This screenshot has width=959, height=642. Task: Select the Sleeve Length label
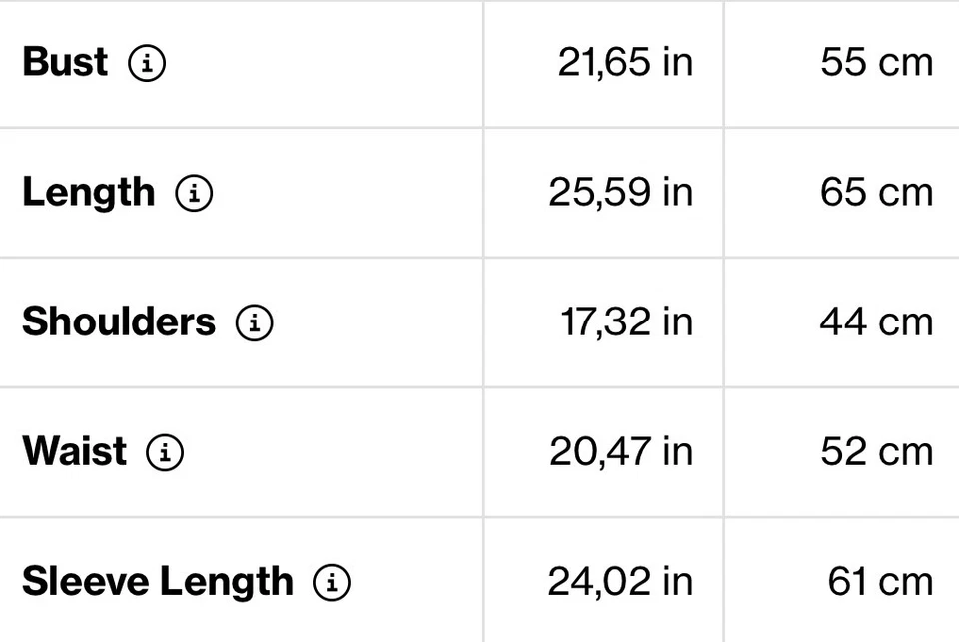(158, 581)
